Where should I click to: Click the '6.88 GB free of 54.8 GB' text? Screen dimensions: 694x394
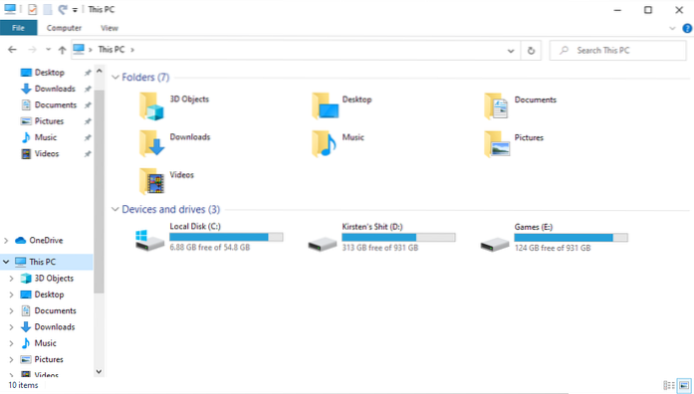210,247
